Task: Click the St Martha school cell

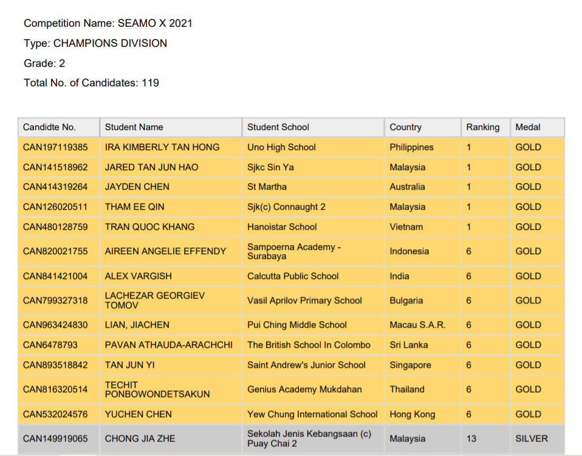Action: click(267, 187)
